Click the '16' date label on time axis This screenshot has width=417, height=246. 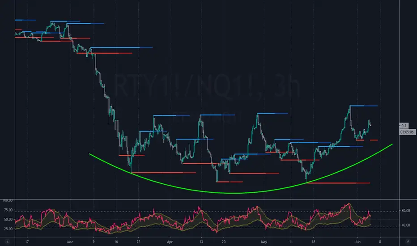(x=116, y=242)
